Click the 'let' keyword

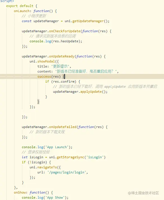(25, 157)
